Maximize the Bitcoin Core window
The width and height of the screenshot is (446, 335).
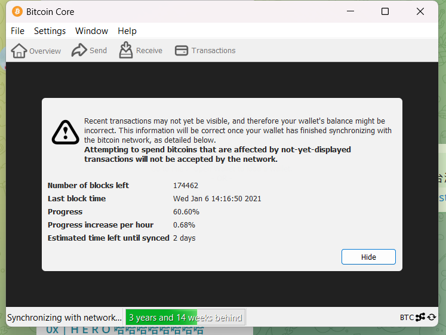coord(385,11)
